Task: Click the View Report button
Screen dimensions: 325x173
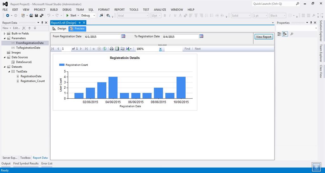Action: tap(263, 37)
